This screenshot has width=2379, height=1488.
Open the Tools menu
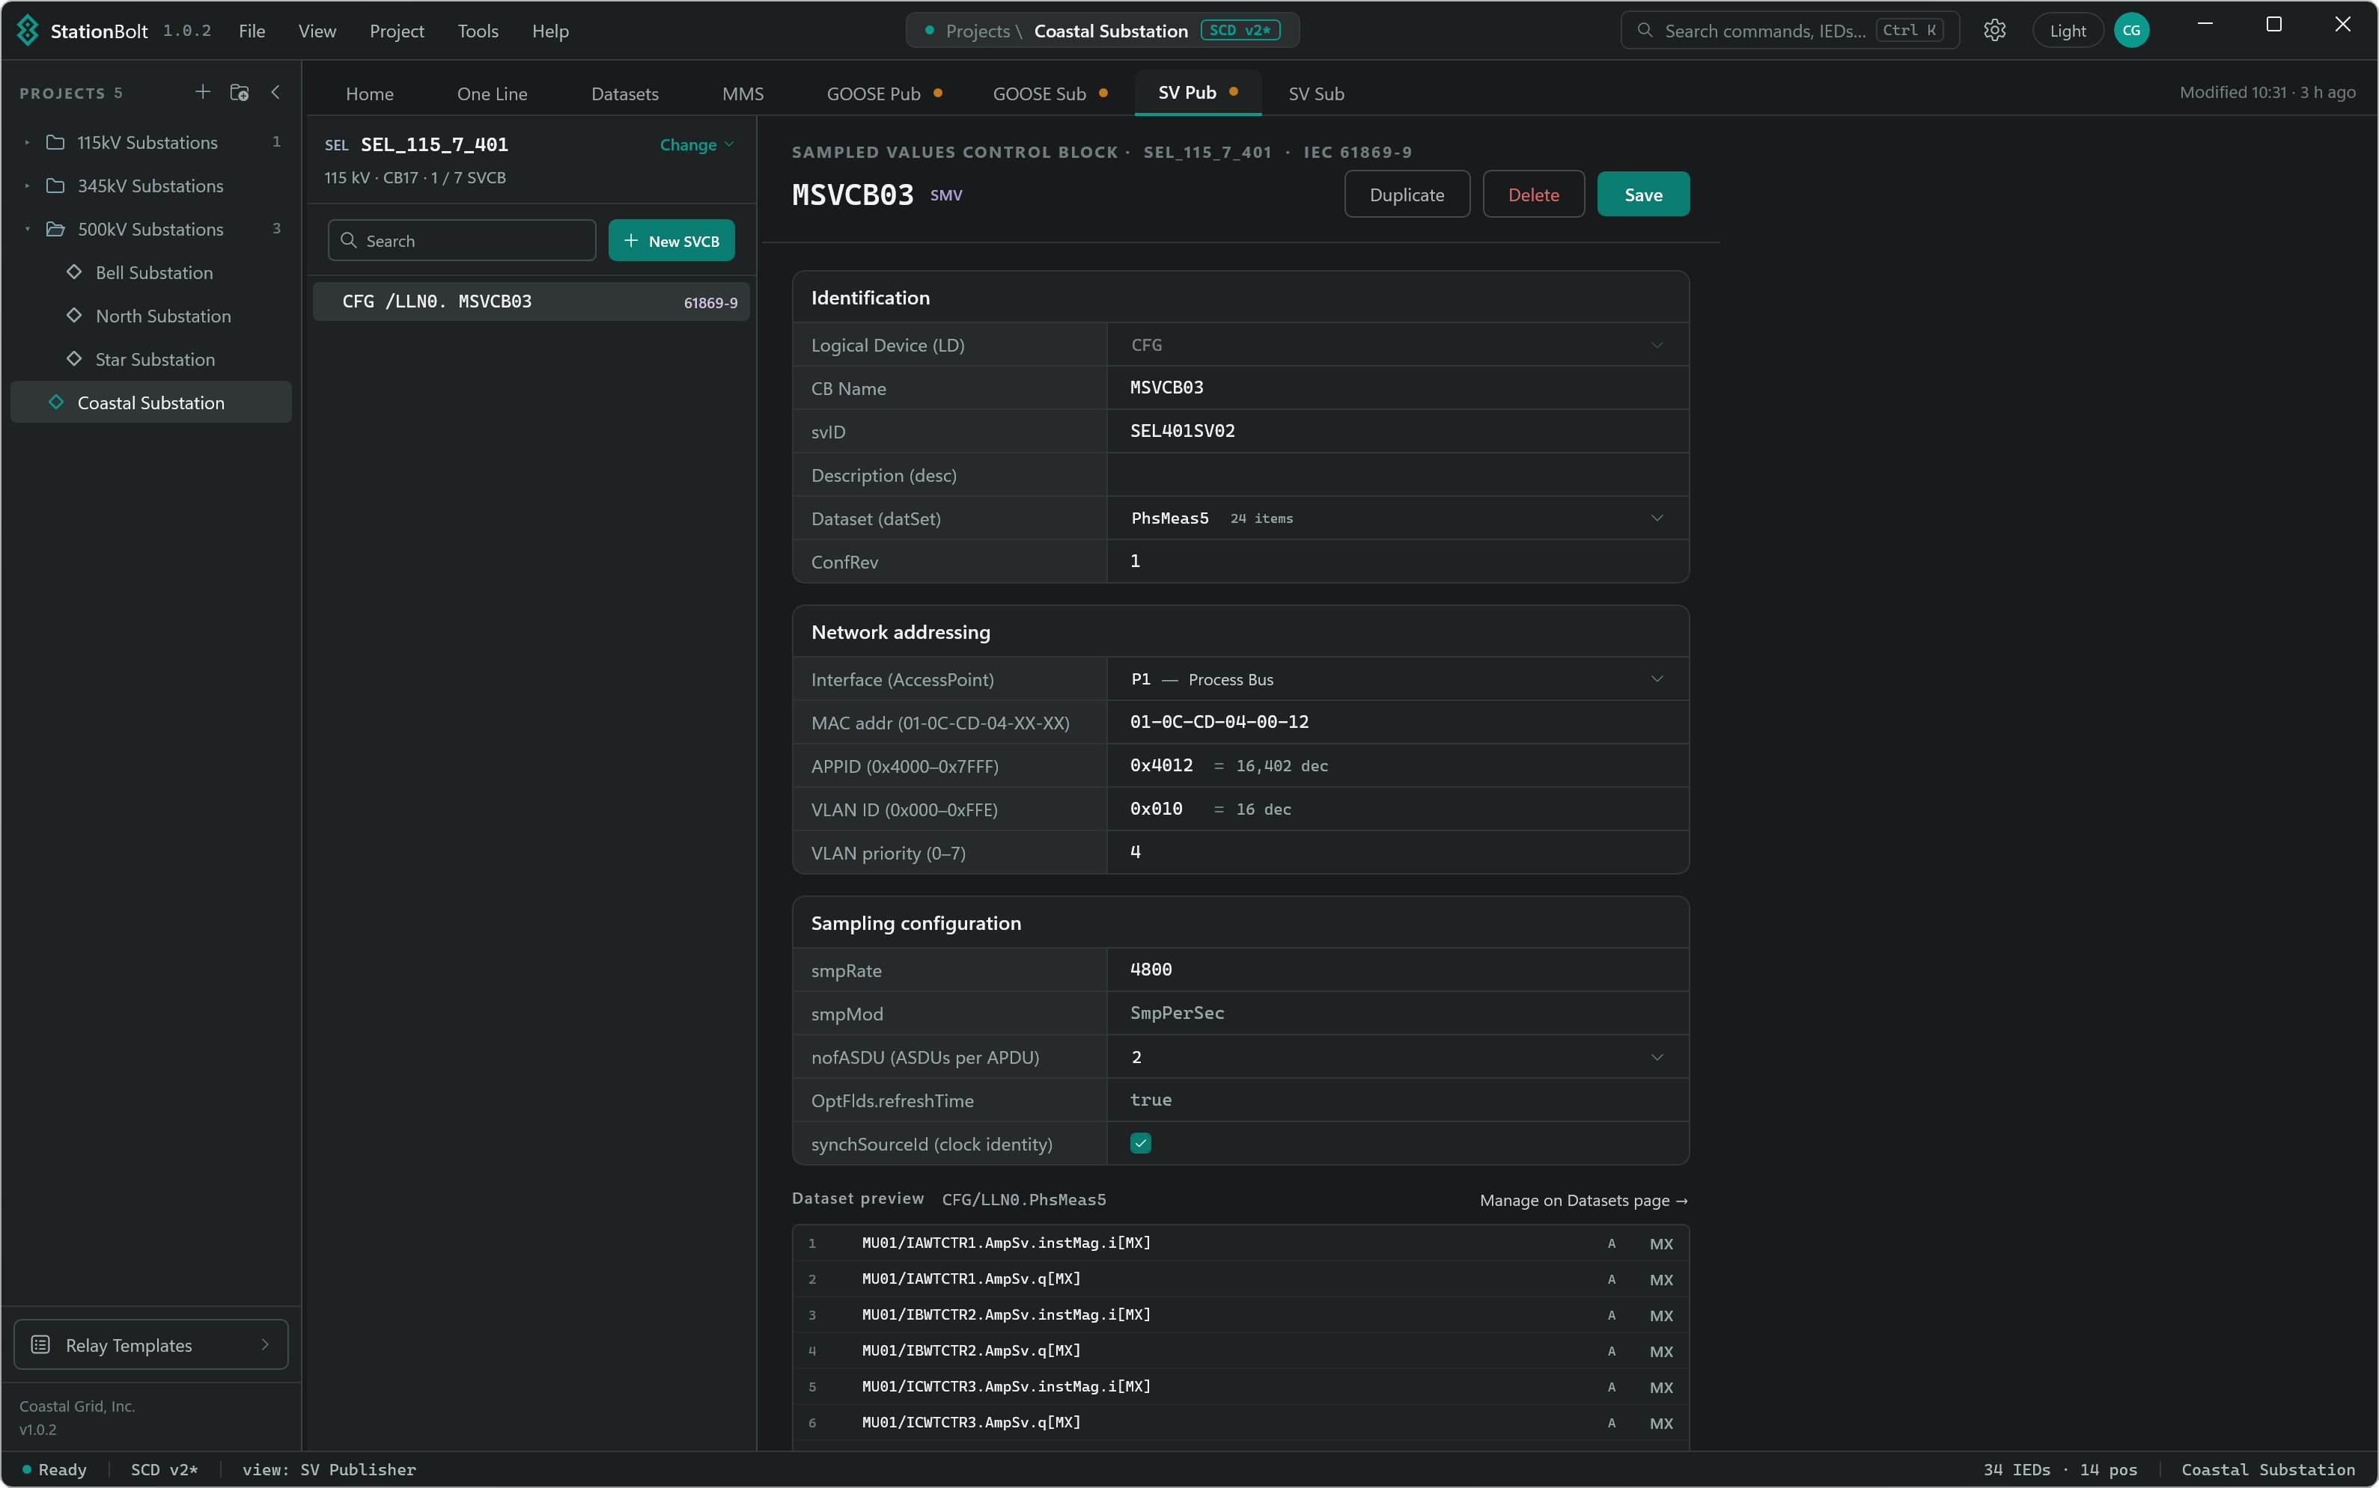click(x=478, y=31)
